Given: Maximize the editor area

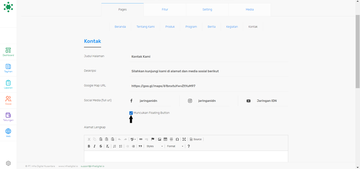Looking at the screenshot, I should pos(184,139).
